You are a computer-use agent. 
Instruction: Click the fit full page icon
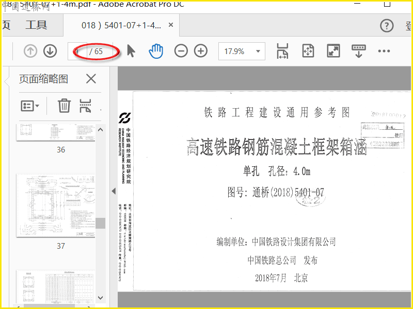tap(308, 51)
